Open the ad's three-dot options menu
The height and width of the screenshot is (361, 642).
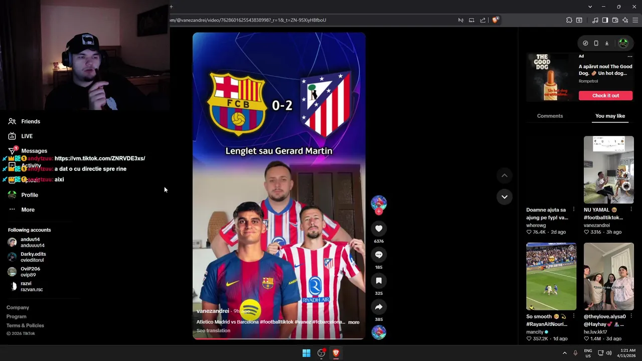[630, 56]
